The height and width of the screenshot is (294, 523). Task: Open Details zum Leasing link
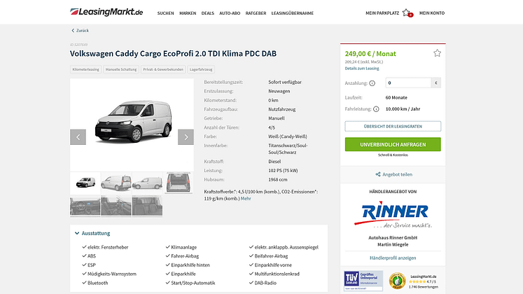click(362, 69)
